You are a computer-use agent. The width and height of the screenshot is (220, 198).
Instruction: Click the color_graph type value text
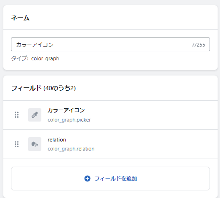[45, 58]
